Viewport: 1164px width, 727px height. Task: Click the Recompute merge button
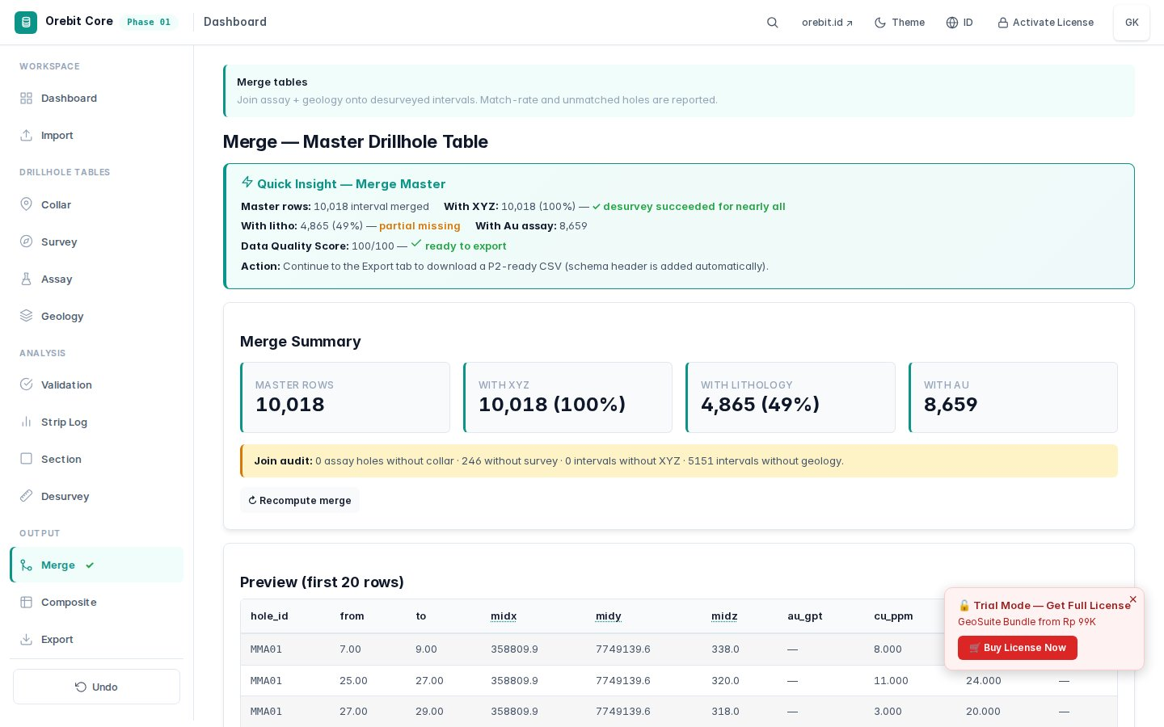(300, 501)
